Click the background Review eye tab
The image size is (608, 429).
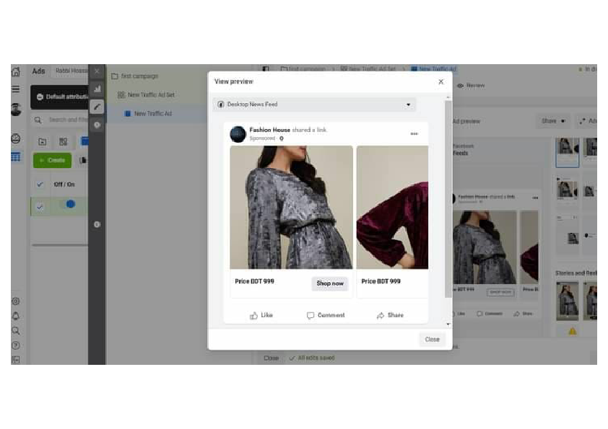471,86
